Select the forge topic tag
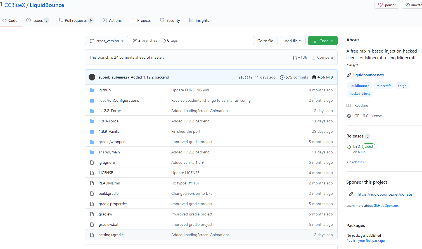 [x=402, y=86]
